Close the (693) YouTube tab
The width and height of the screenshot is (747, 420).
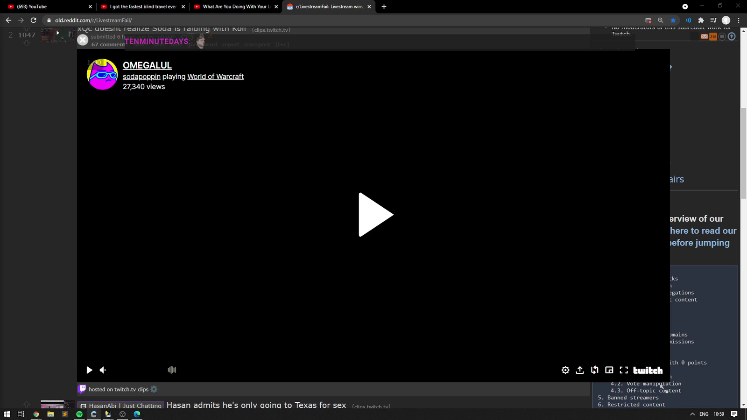point(90,7)
